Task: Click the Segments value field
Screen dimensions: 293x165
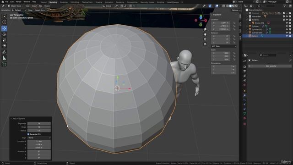Action: click(39, 123)
